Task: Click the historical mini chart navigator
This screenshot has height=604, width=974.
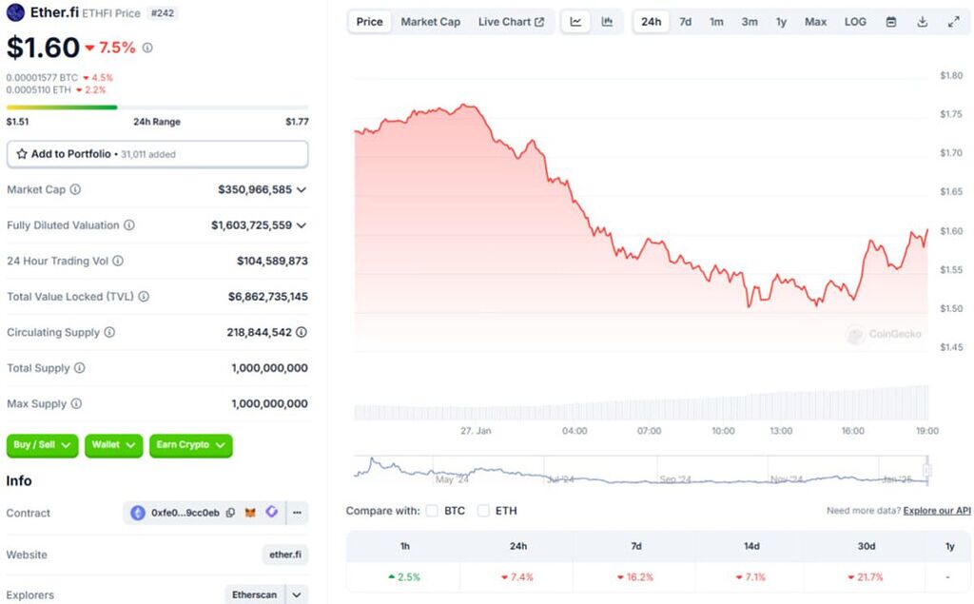Action: [x=637, y=471]
